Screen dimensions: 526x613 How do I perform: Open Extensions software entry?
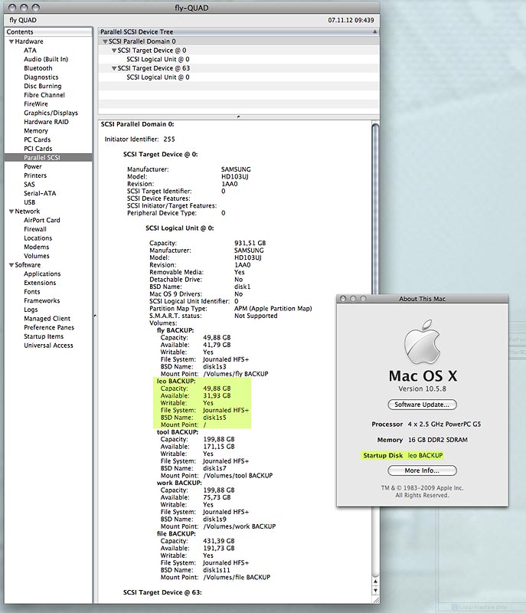pos(40,283)
